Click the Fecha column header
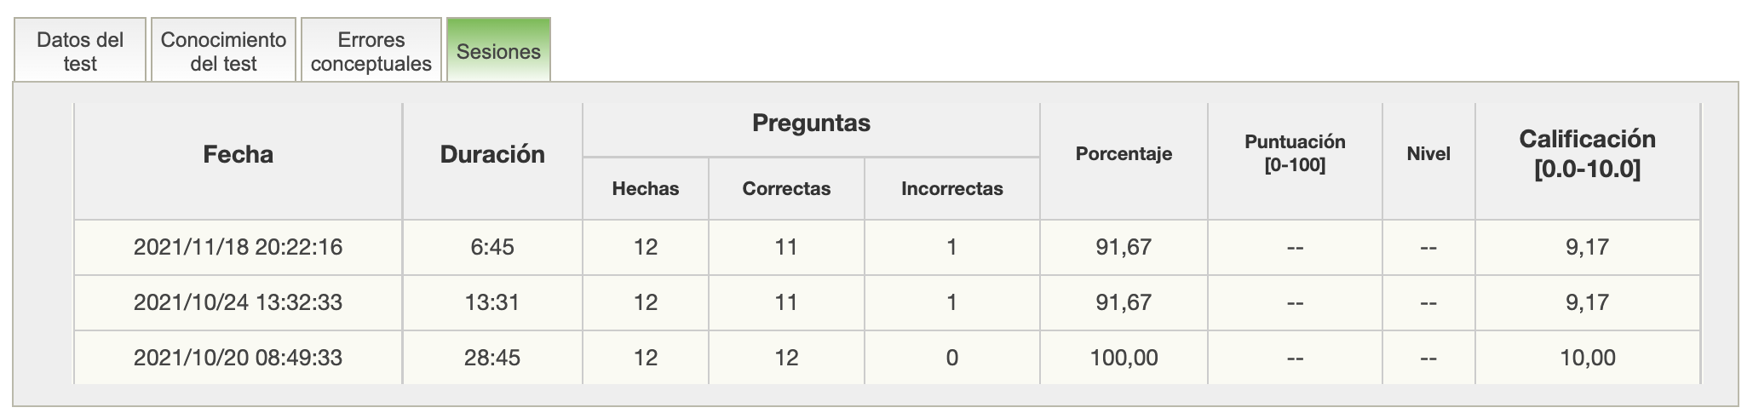Image resolution: width=1753 pixels, height=419 pixels. click(238, 154)
